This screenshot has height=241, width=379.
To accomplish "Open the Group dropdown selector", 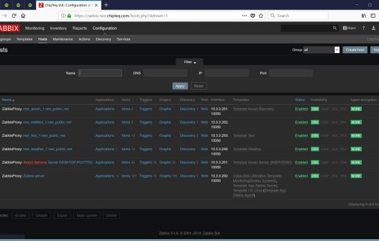I will (322, 50).
